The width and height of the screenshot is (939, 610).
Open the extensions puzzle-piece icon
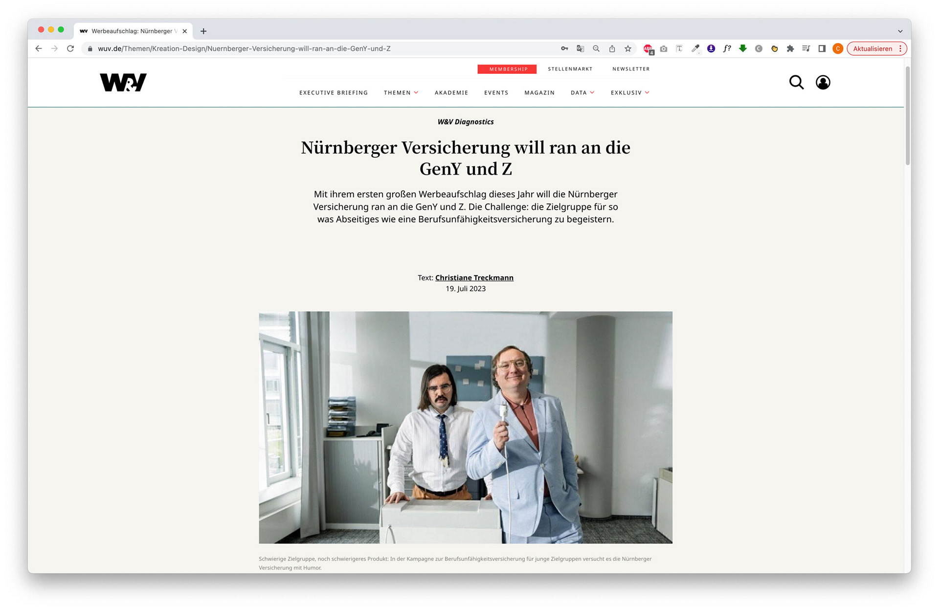pyautogui.click(x=790, y=48)
